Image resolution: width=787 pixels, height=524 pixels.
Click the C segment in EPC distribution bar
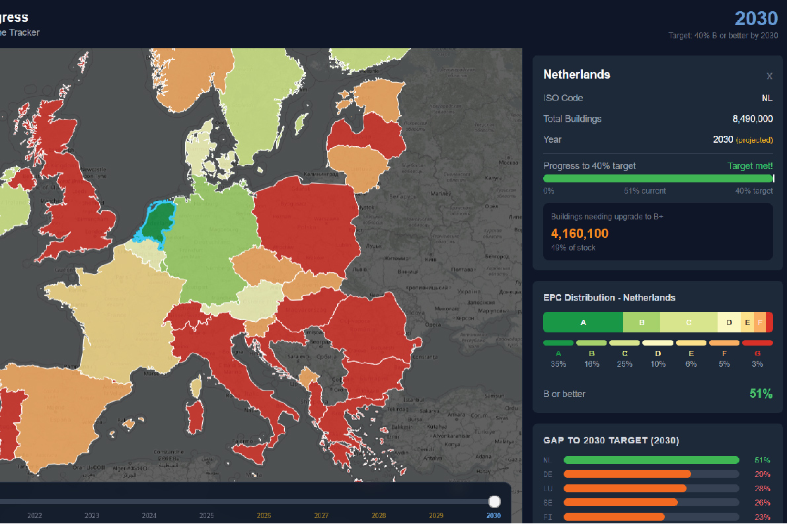coord(688,322)
